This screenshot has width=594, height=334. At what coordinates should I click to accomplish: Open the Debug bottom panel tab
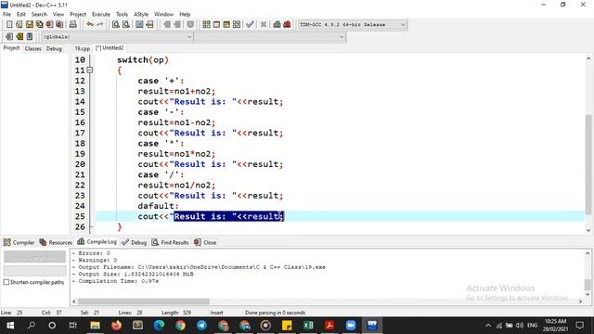pos(135,242)
